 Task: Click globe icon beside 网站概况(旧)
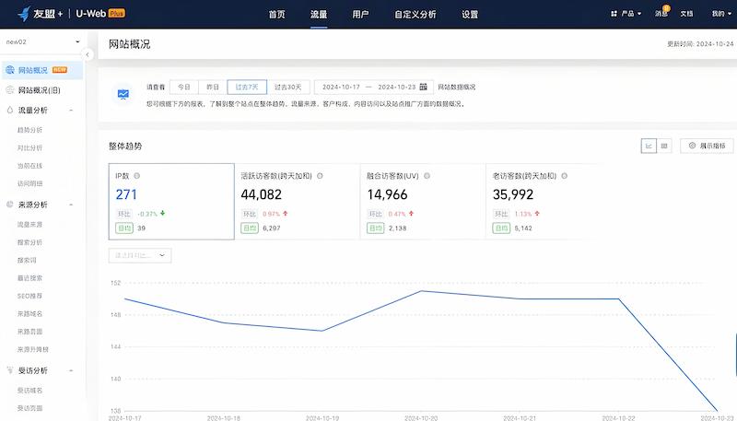click(10, 89)
